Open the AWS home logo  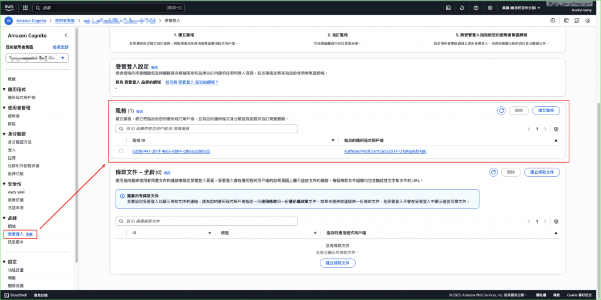click(9, 8)
